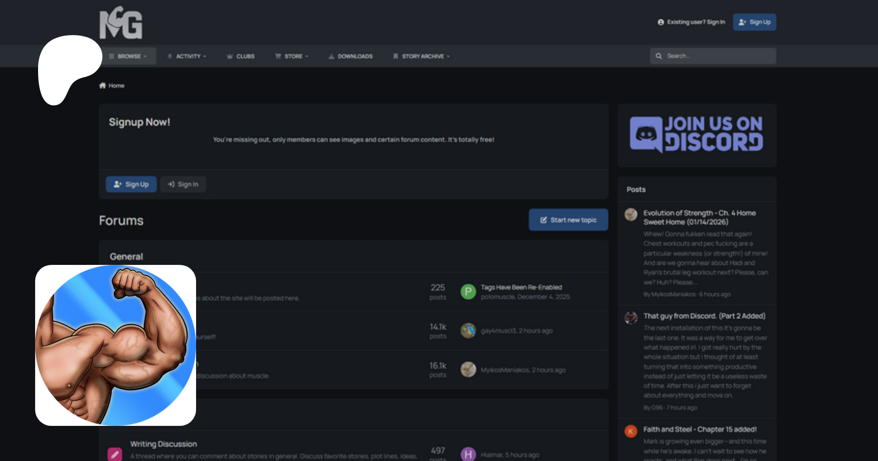Open the Downloads menu item

coord(351,56)
